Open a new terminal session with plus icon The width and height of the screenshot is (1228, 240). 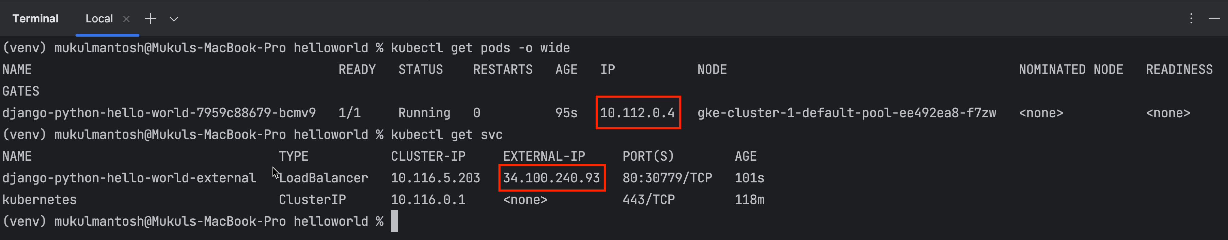pos(150,19)
